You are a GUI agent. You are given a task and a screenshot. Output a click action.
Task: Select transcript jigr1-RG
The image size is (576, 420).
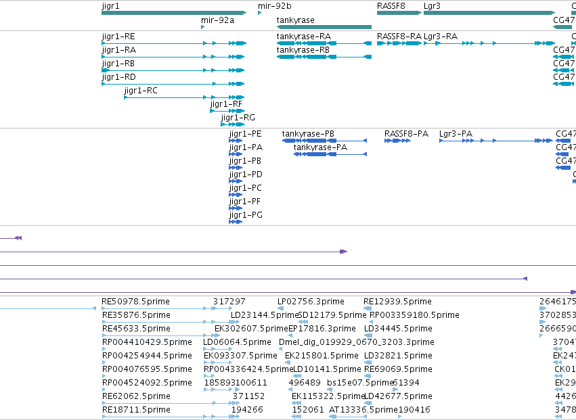coord(233,124)
